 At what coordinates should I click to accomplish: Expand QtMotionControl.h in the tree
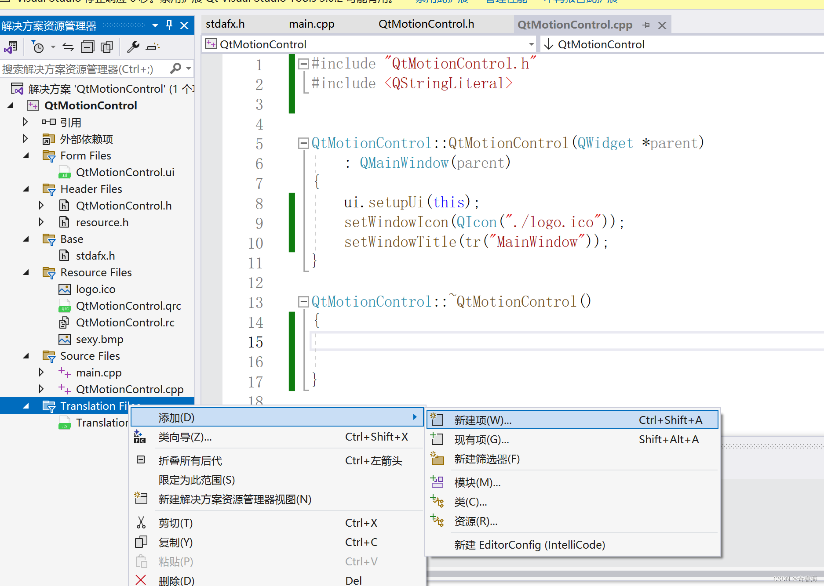pos(41,205)
